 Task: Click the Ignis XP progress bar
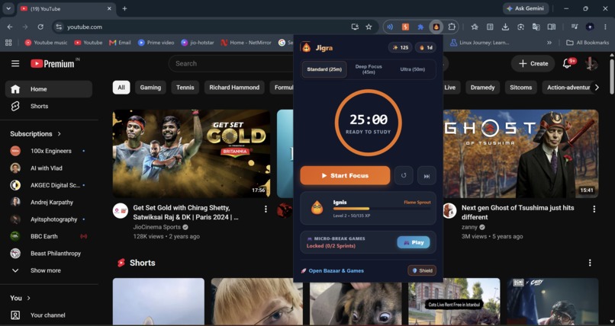(382, 209)
